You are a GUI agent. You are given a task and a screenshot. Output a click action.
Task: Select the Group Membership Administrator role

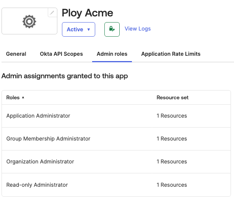point(48,139)
